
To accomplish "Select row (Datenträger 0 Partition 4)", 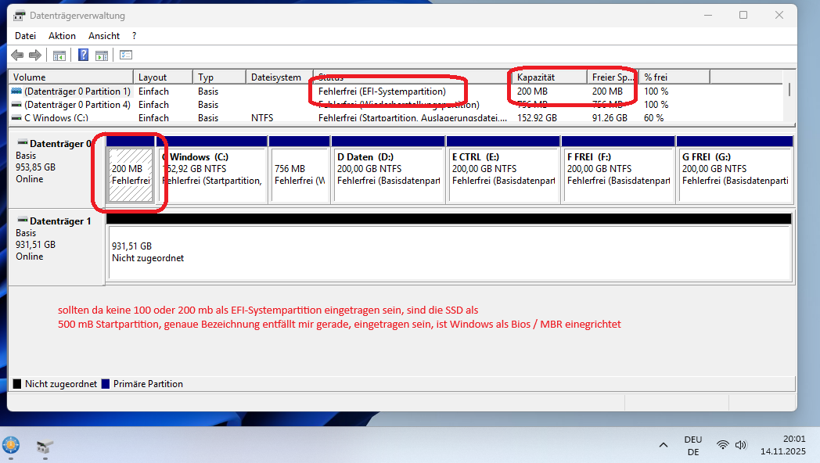I will click(397, 105).
